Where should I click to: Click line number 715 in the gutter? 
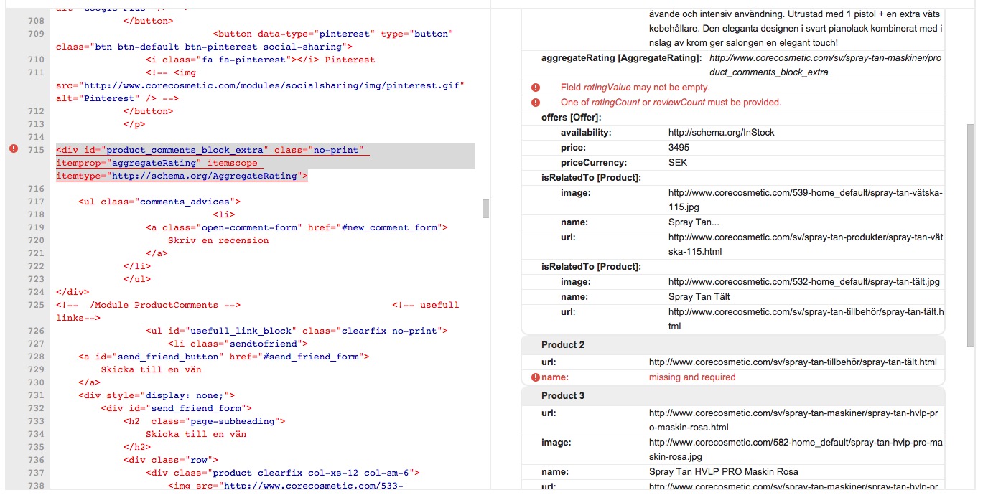coord(36,150)
